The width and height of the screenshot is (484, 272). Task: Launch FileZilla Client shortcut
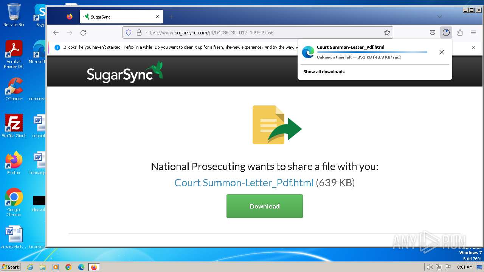14,126
